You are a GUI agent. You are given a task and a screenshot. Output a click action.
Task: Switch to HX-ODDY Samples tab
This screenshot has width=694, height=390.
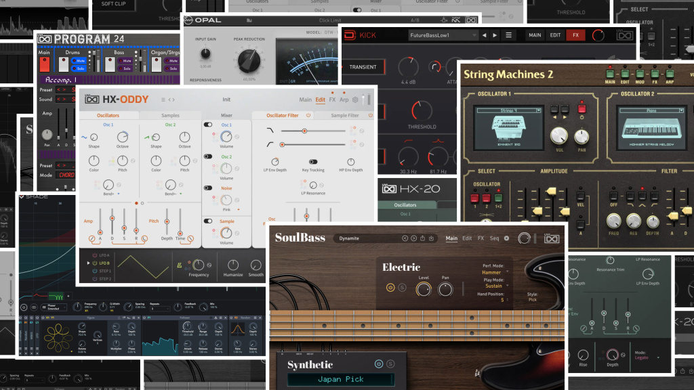170,115
